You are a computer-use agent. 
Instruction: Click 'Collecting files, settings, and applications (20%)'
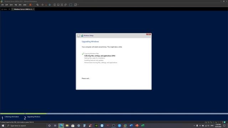coord(100,56)
